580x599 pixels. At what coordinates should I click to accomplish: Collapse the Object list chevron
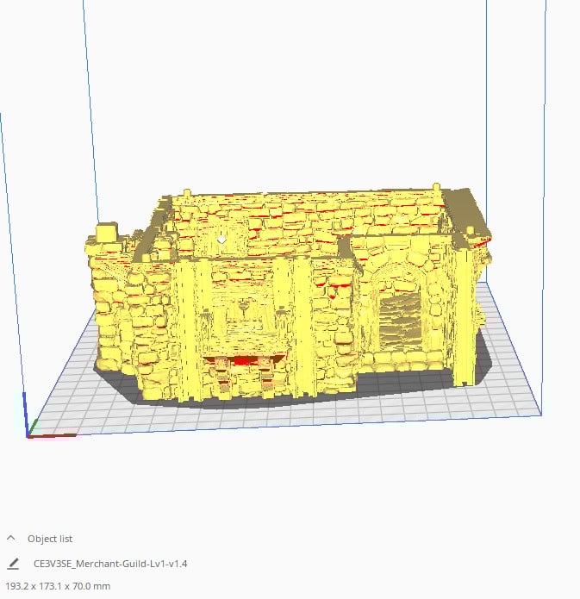(x=10, y=539)
